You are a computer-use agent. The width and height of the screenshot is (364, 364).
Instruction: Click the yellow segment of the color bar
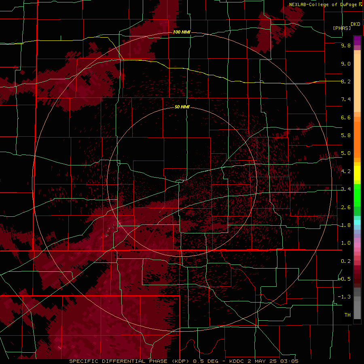point(357,173)
